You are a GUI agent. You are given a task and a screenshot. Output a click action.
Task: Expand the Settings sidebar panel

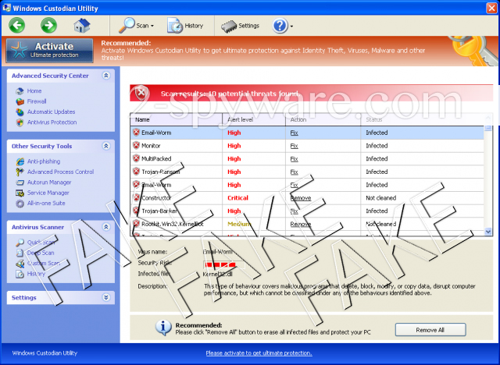106,297
